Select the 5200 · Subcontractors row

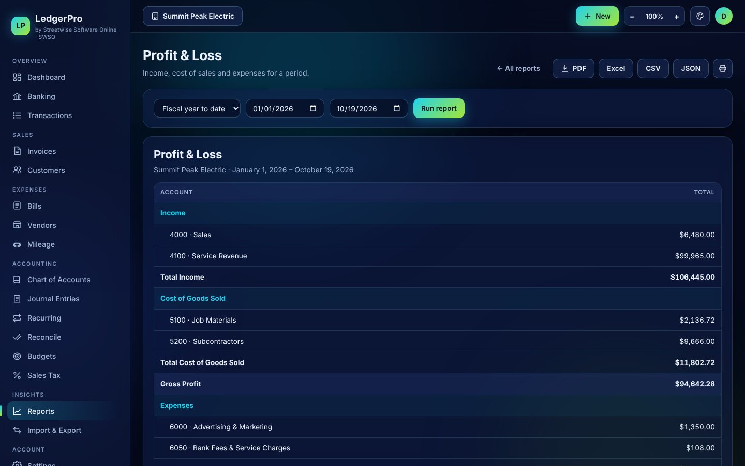click(x=438, y=341)
